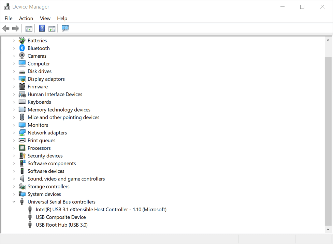Click the Forward arrow toolbar icon

pyautogui.click(x=16, y=28)
